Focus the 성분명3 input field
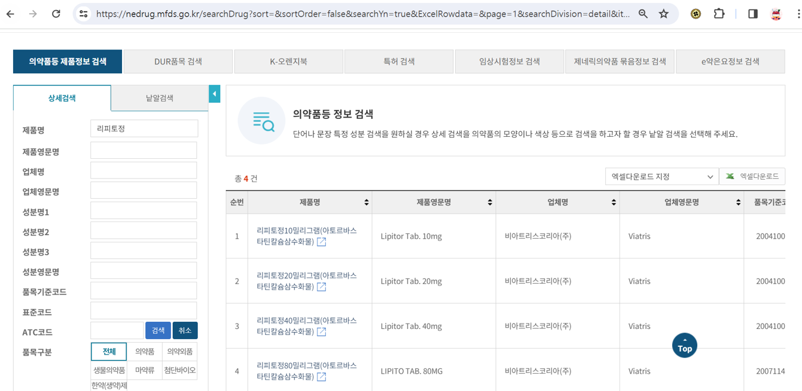 tap(144, 250)
